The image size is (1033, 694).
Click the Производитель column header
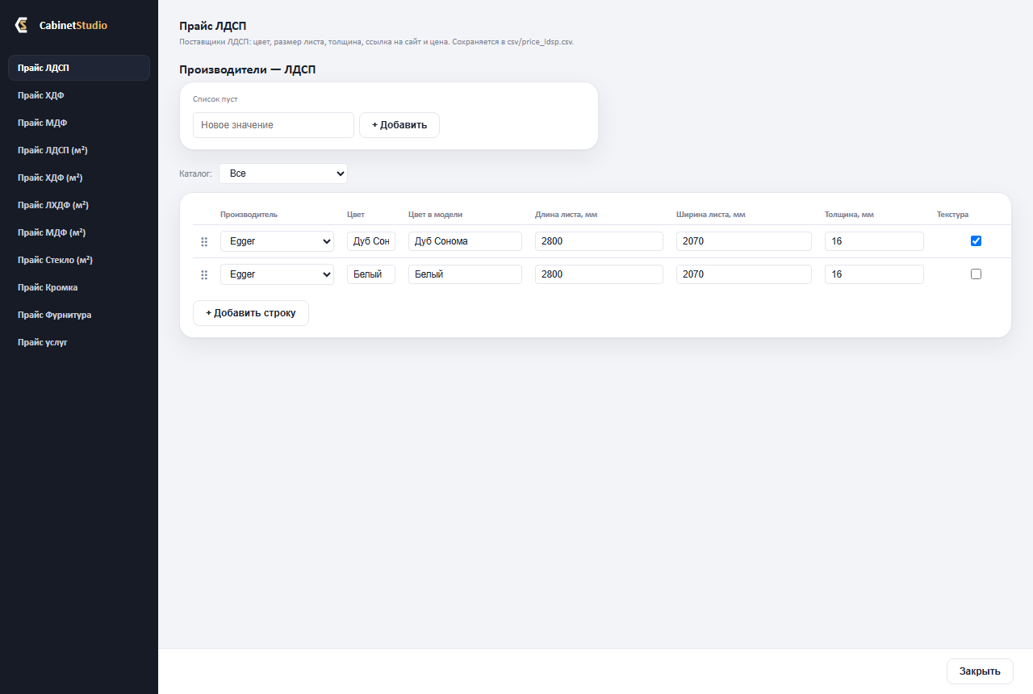249,215
